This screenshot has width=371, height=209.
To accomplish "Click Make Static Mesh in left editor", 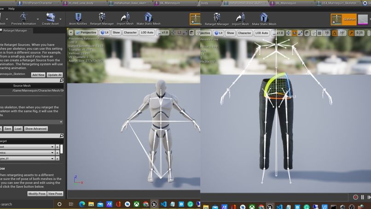I will pyautogui.click(x=148, y=19).
